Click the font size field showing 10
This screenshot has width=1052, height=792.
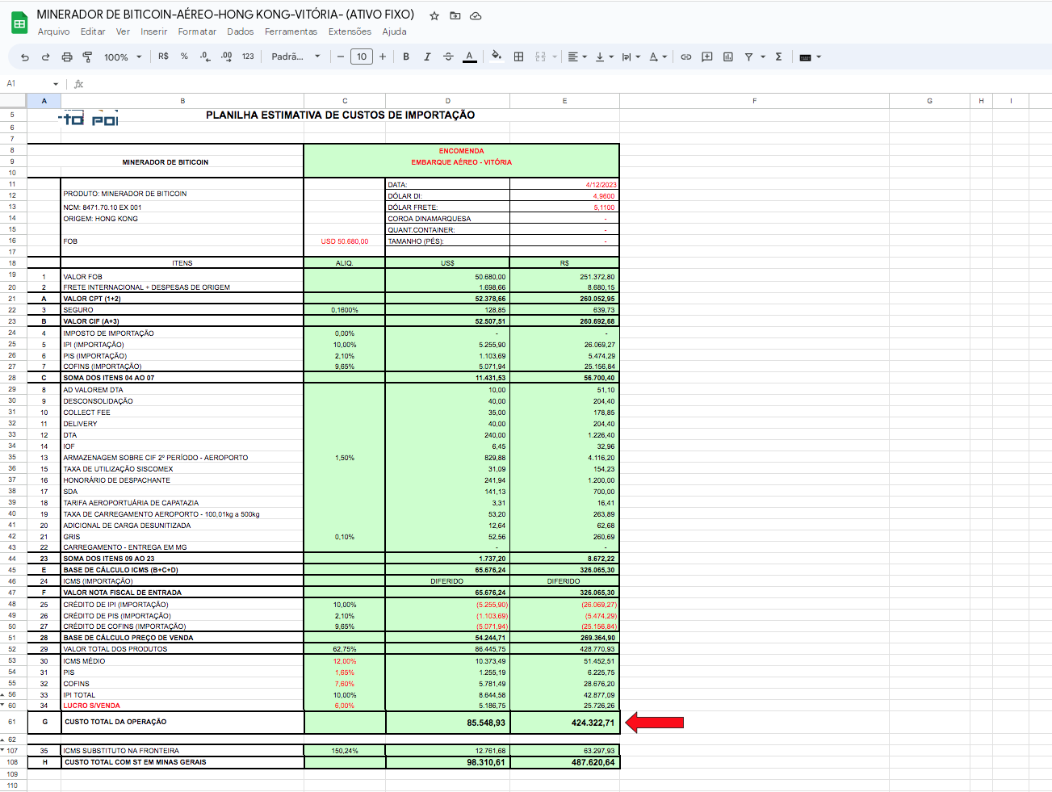pos(362,57)
